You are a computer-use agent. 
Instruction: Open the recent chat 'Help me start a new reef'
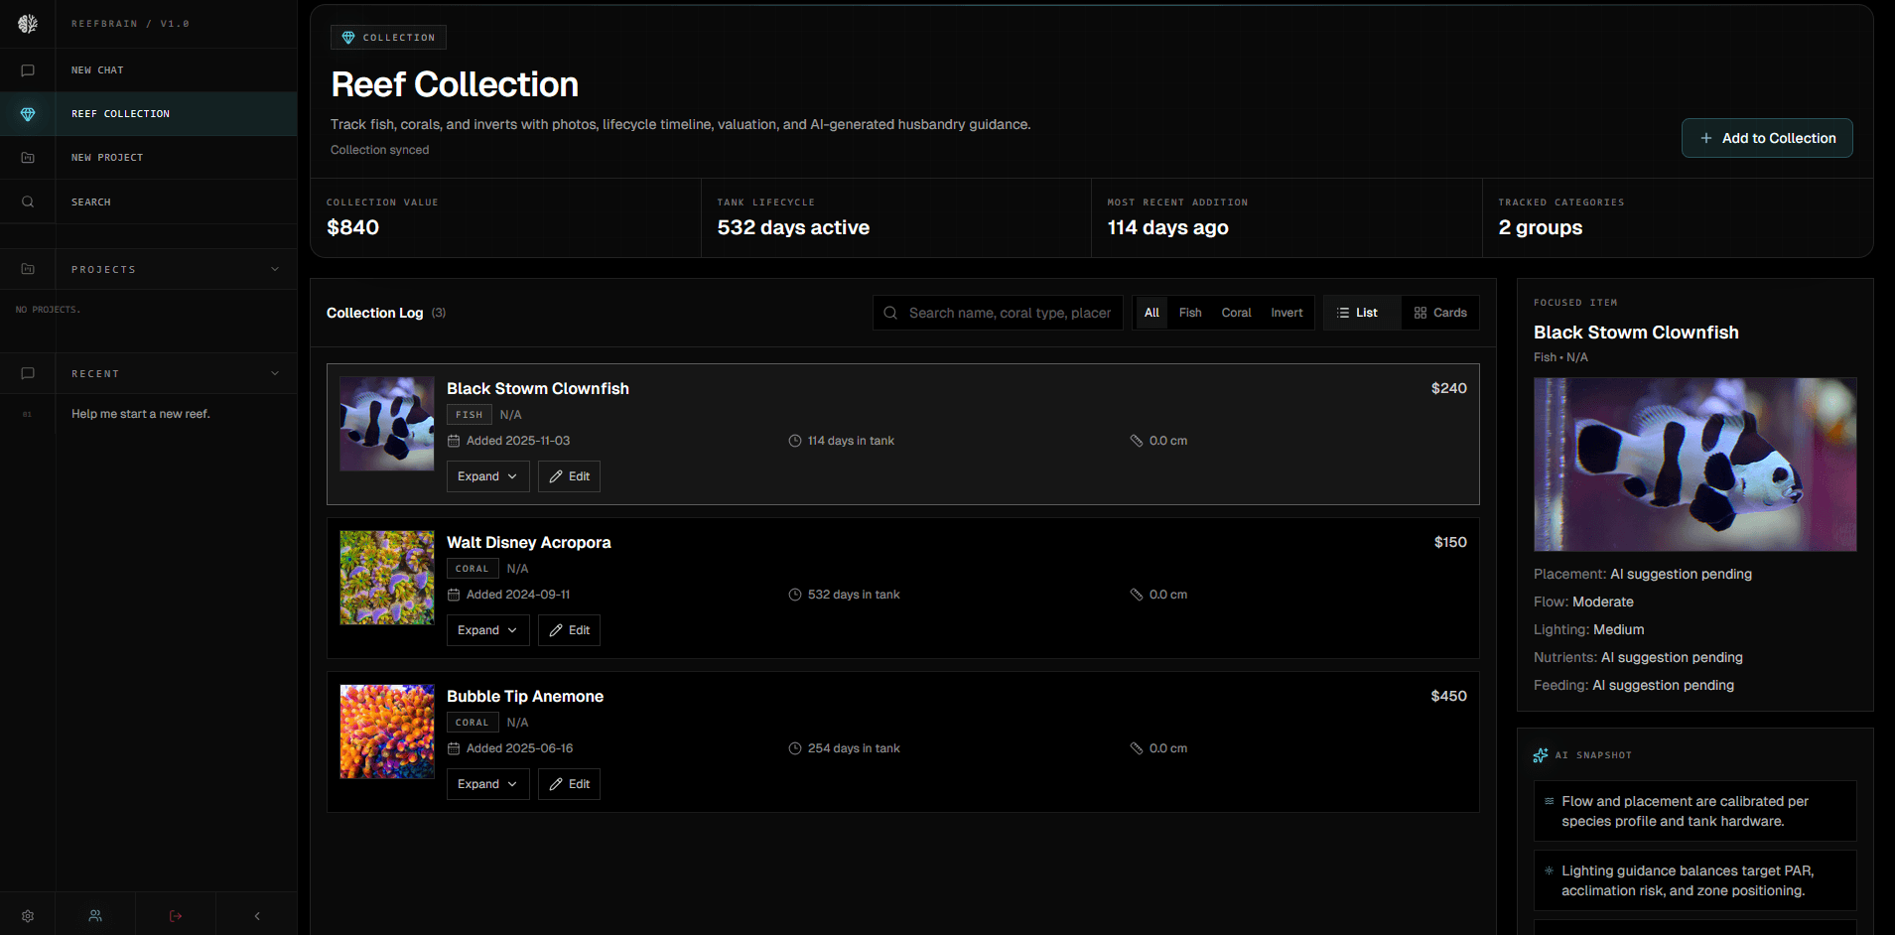coord(140,413)
